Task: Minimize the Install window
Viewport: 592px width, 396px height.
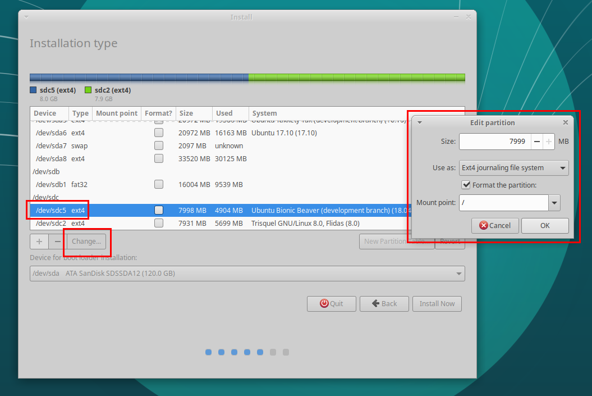Action: coord(456,17)
